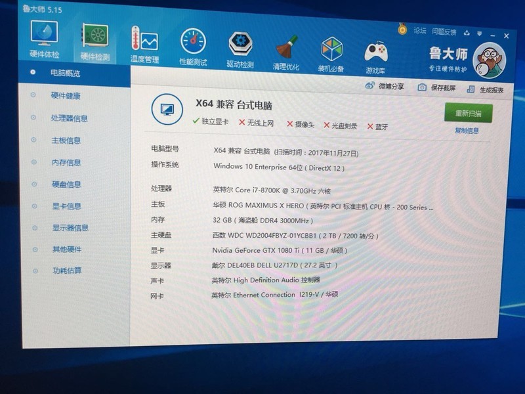Screen dimensions: 525x394
Task: Launch 性能测试 performance test
Action: [193, 47]
